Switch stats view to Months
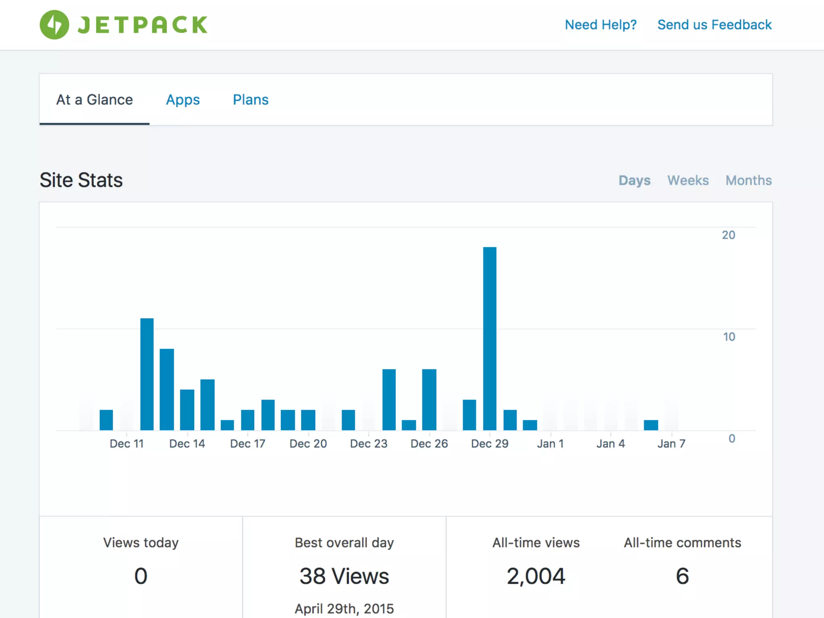Image resolution: width=824 pixels, height=618 pixels. (748, 180)
